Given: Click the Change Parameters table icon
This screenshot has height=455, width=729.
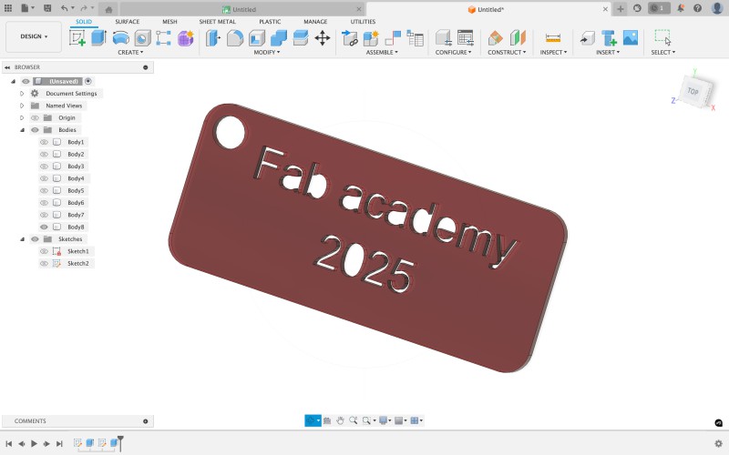Looking at the screenshot, I should [x=466, y=38].
